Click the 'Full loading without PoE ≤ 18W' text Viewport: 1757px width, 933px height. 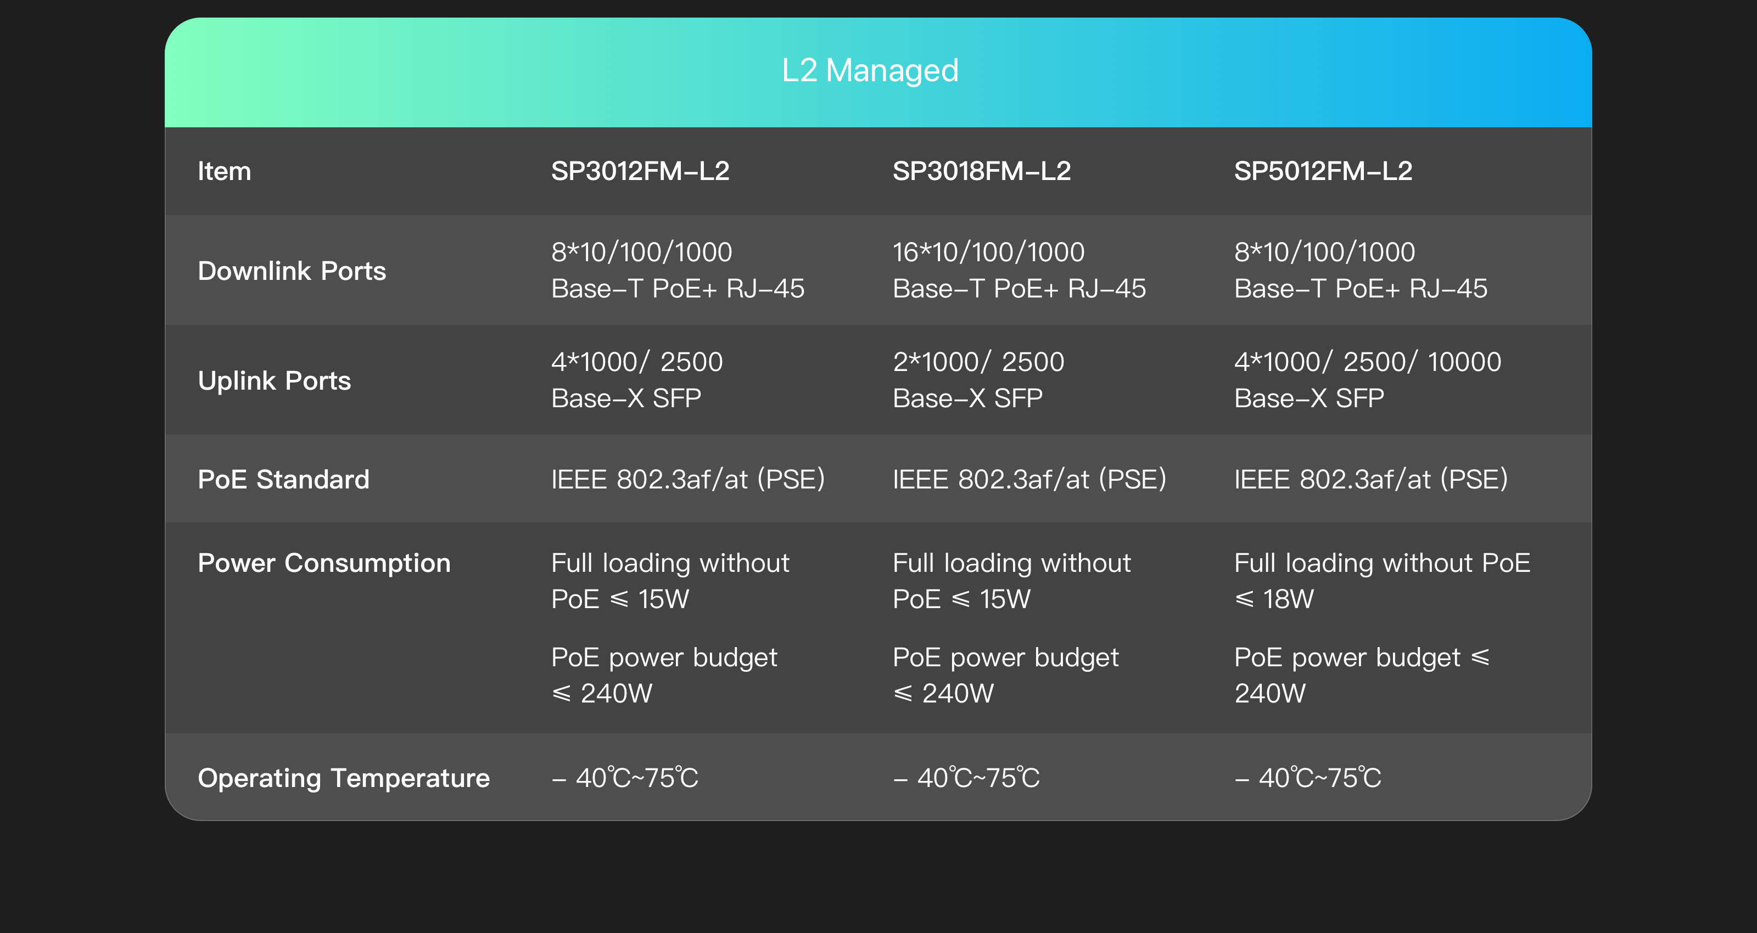(x=1382, y=581)
